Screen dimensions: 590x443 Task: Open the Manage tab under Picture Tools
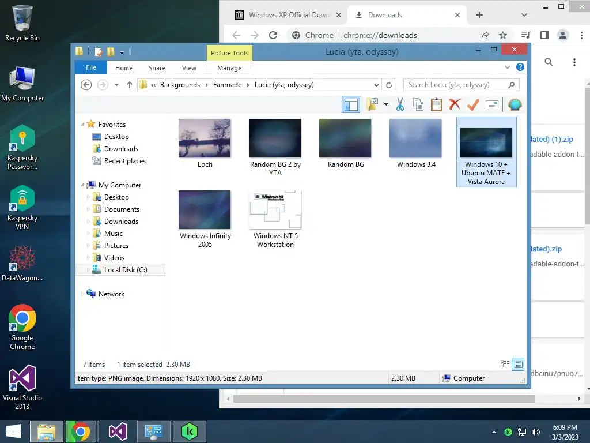(x=229, y=68)
